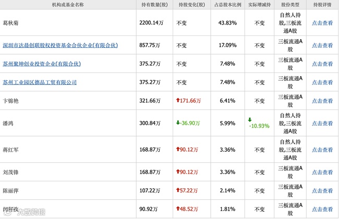The width and height of the screenshot is (339, 219).
Task: Click the 2.14% share ratio
Action: (228, 190)
